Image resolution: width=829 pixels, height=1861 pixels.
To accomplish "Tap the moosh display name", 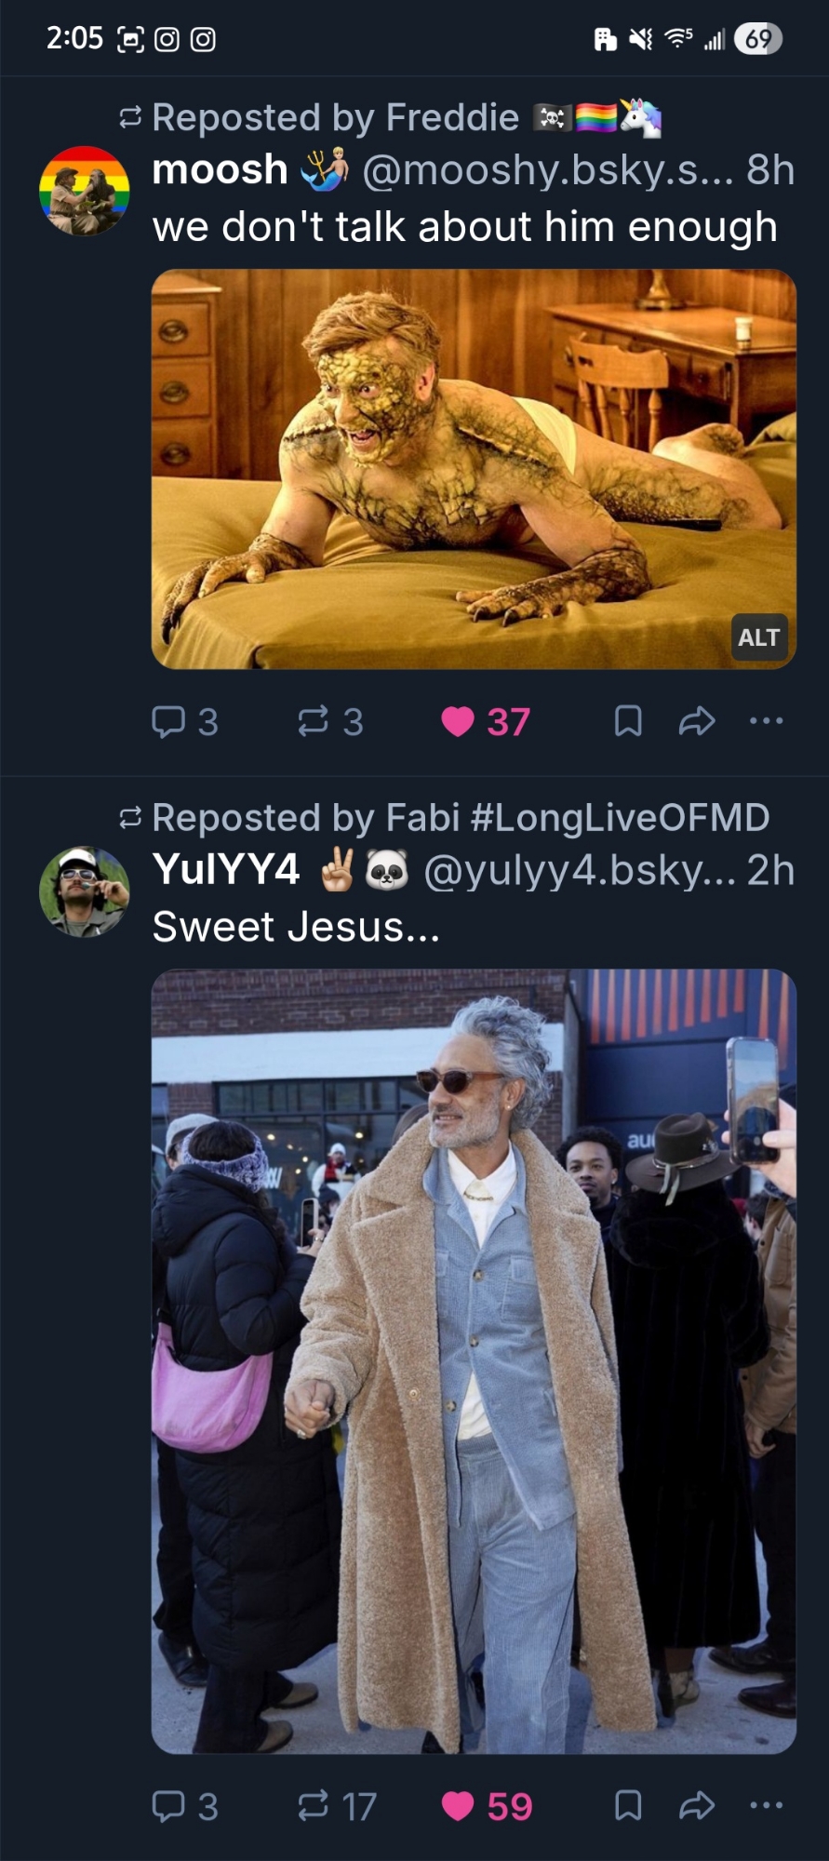I will 221,170.
